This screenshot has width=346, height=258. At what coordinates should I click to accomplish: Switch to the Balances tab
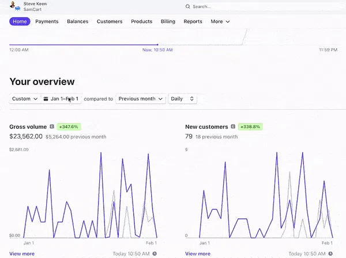77,22
